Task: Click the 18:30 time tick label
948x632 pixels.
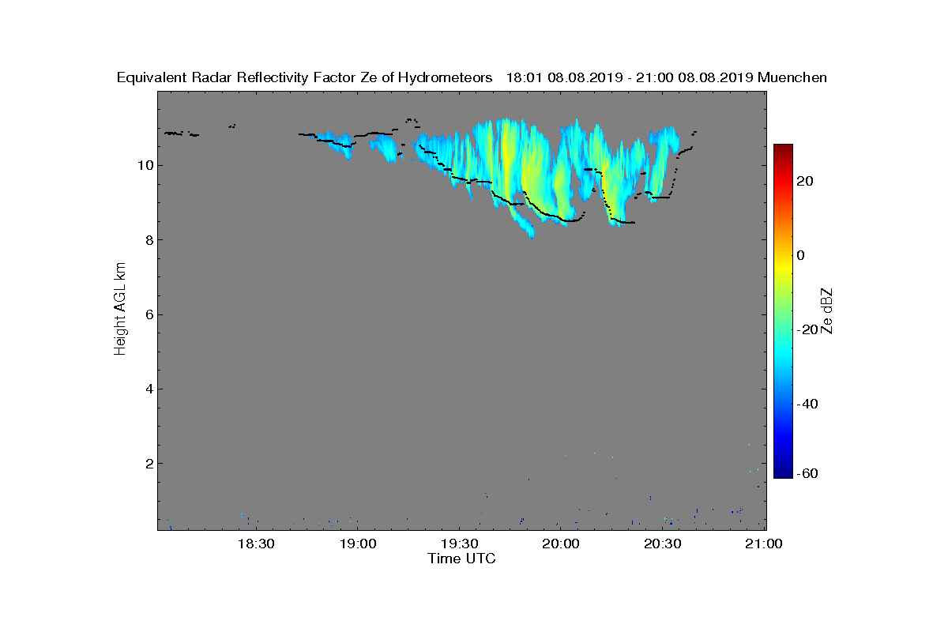Action: pos(256,544)
